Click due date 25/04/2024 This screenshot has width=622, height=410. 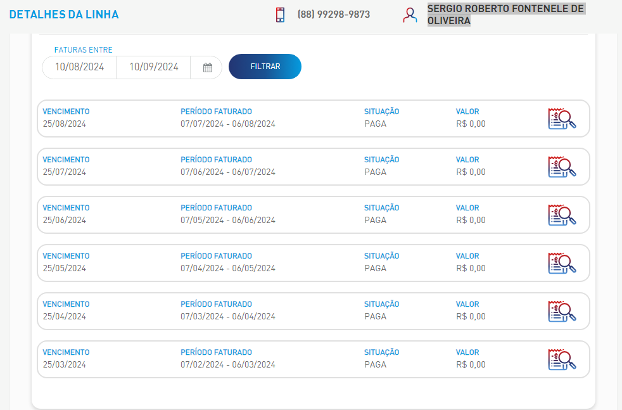pos(64,316)
